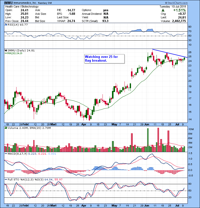Click the Immunomedics, Inc. company name
The image size is (200, 208).
point(25,3)
